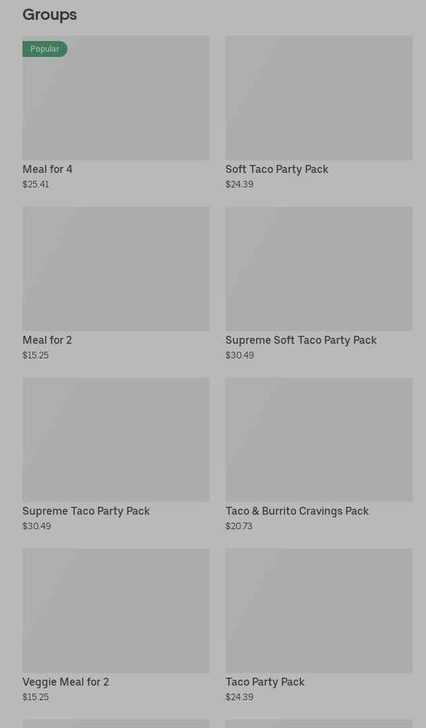Click the Groups section heading
The width and height of the screenshot is (426, 728).
coord(50,15)
